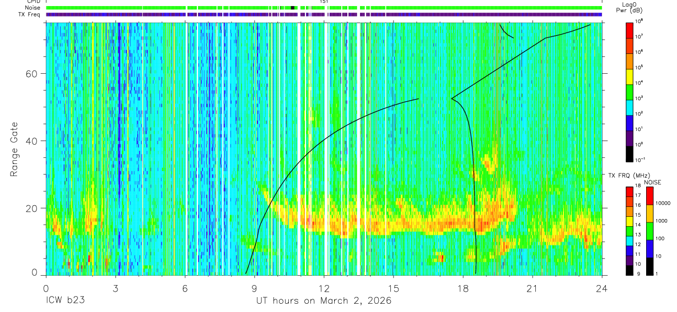Click the 'Noise' label beside the top strip

(x=33, y=8)
